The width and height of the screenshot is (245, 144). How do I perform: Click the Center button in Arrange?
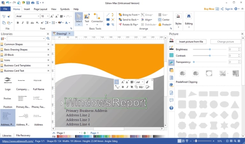click(x=164, y=20)
